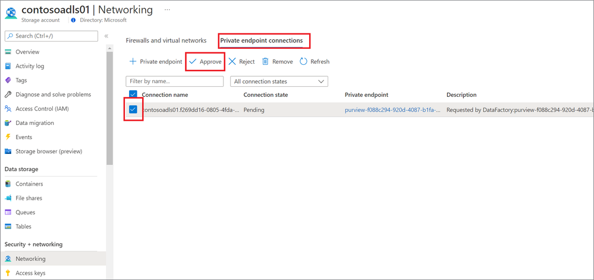Click the Directory info icon
The width and height of the screenshot is (594, 280).
(x=73, y=20)
